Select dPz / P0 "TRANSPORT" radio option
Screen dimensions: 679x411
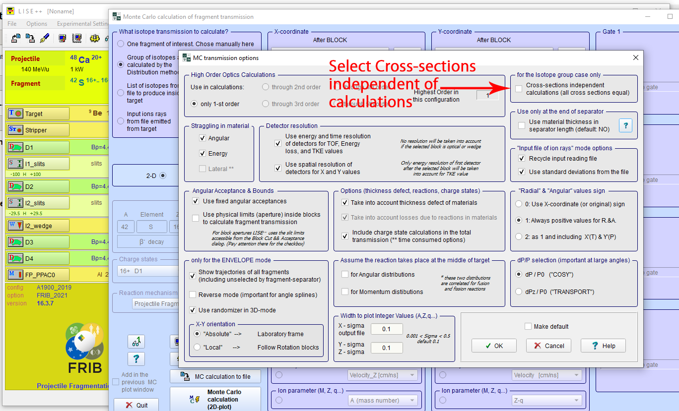(x=519, y=292)
